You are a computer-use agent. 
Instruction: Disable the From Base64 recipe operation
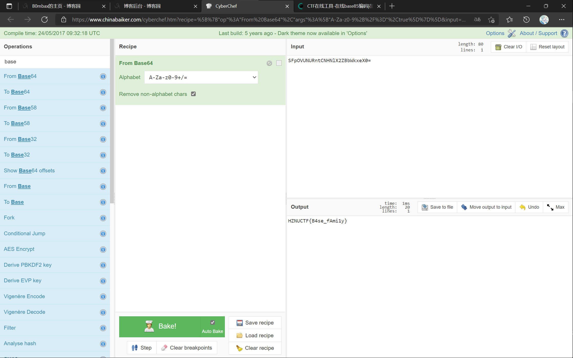click(269, 63)
